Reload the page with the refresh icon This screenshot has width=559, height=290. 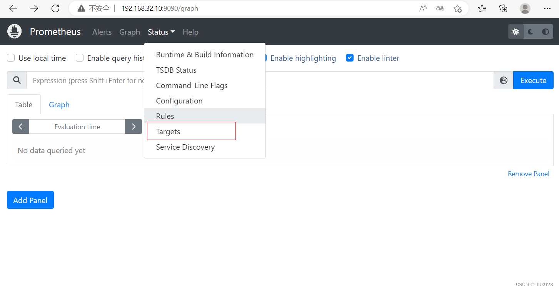pyautogui.click(x=55, y=8)
